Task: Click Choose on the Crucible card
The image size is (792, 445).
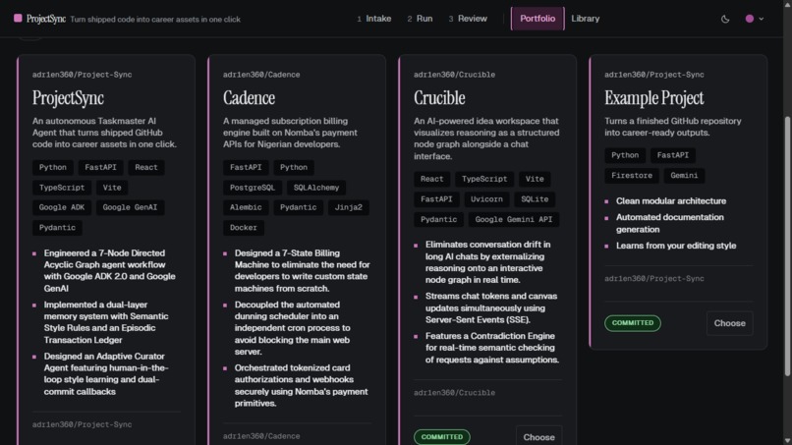Action: [538, 437]
